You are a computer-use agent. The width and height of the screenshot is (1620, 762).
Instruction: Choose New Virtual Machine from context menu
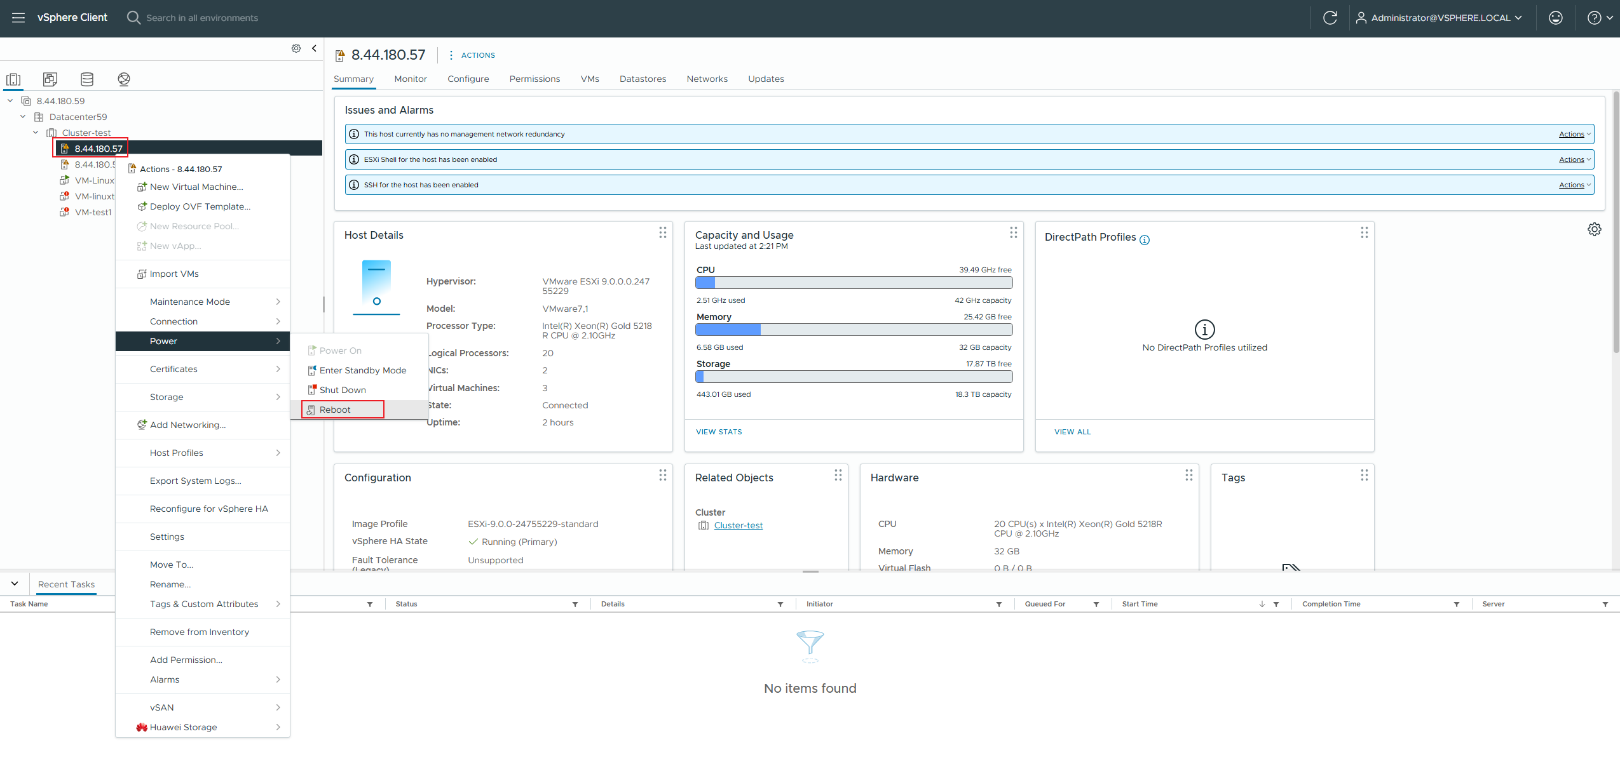coord(203,187)
